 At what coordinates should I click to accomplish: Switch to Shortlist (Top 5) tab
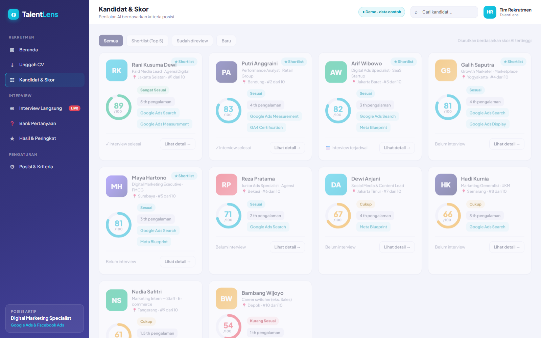click(147, 41)
